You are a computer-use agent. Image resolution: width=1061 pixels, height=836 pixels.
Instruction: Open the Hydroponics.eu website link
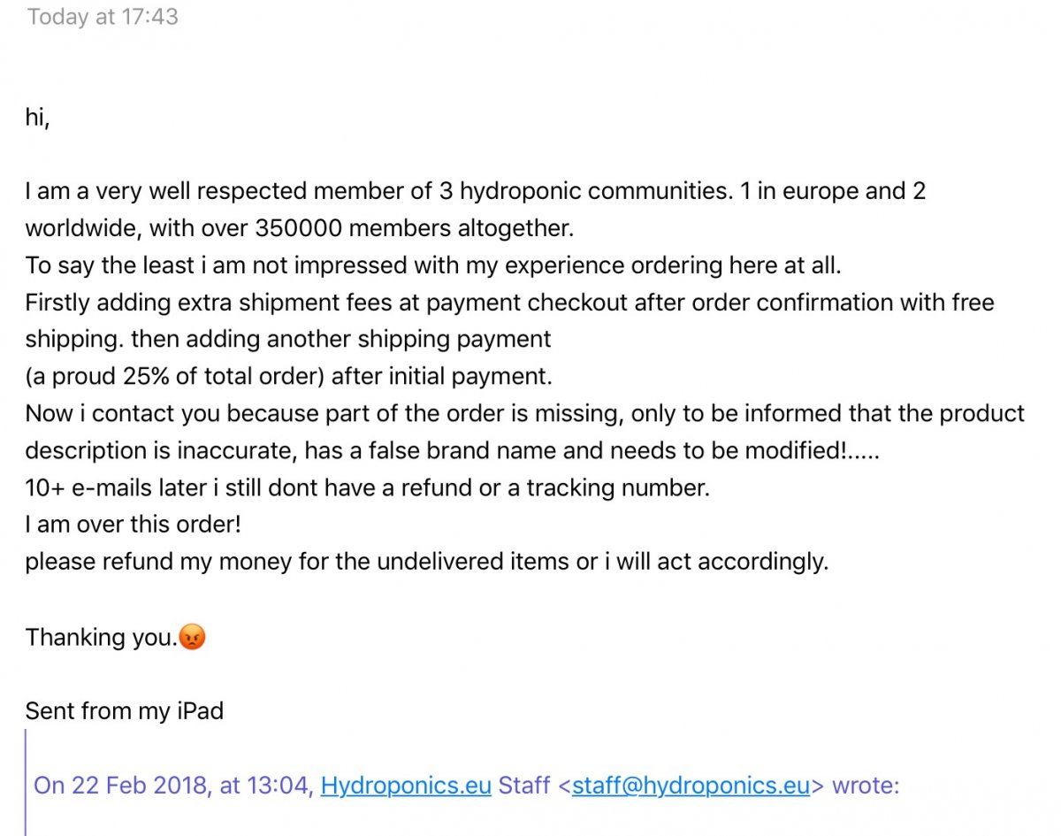coord(406,785)
